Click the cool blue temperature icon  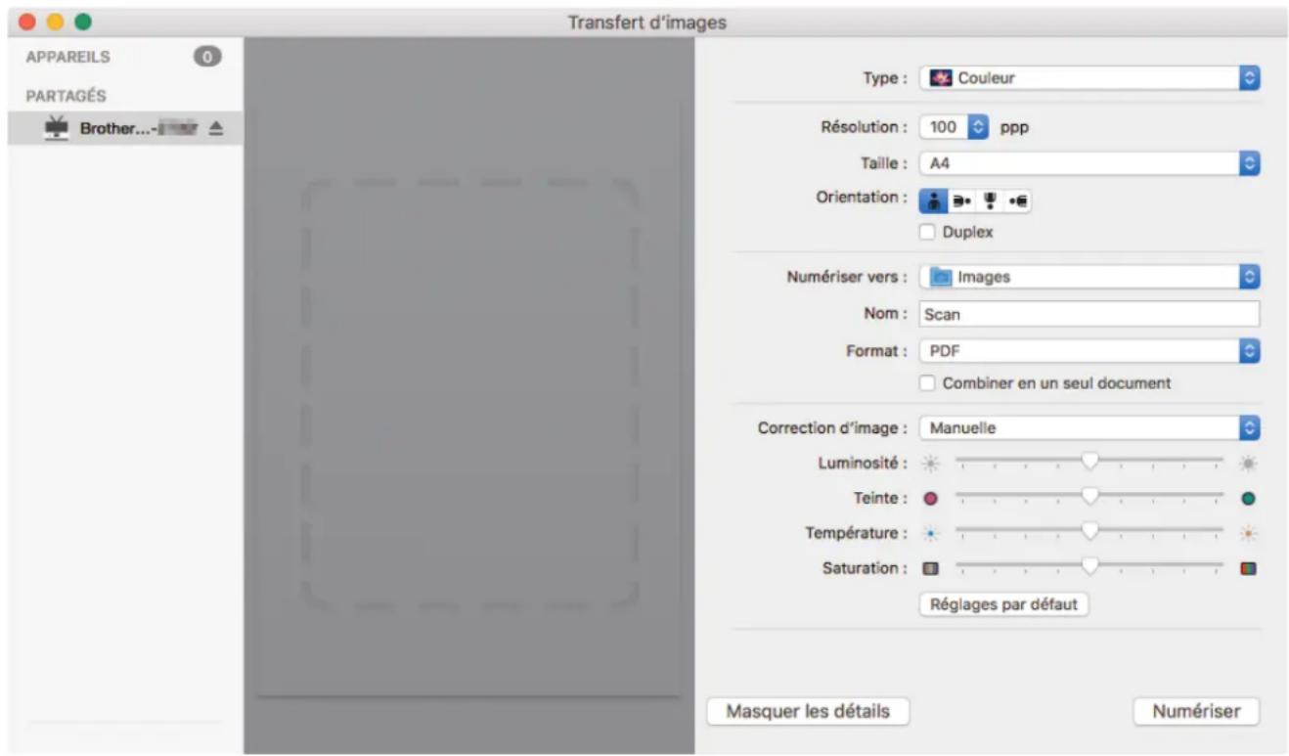point(931,533)
